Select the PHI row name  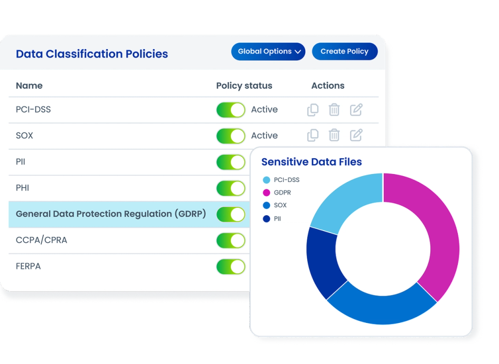22,188
